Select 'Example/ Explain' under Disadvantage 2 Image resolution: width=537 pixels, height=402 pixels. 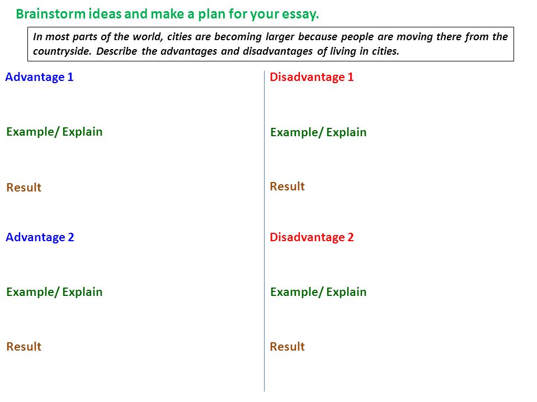pyautogui.click(x=318, y=292)
